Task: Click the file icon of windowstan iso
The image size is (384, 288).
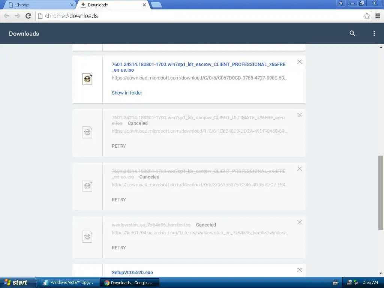Action: pyautogui.click(x=87, y=237)
